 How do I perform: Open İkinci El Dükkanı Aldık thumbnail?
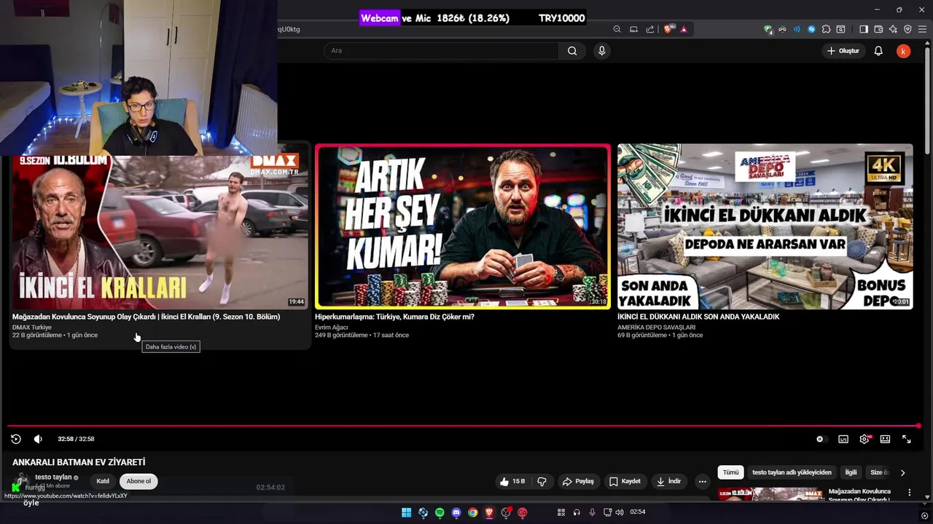coord(765,226)
